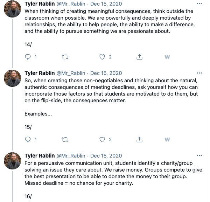The height and width of the screenshot is (202, 210).
Task: Reply to the tweet numbered 15/
Action: (29, 140)
